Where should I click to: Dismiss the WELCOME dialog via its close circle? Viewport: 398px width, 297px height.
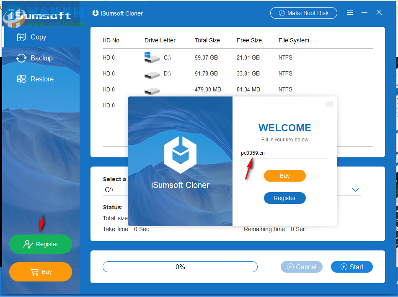click(x=330, y=104)
